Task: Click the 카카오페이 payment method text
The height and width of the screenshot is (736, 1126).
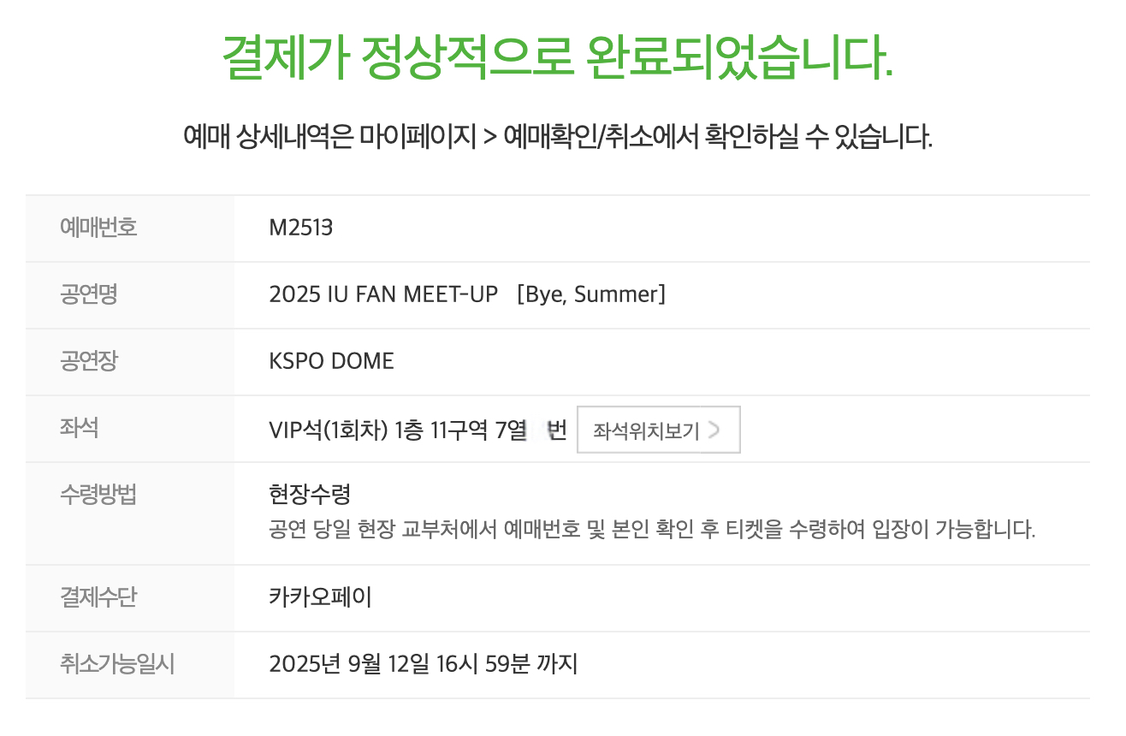Action: (x=320, y=597)
